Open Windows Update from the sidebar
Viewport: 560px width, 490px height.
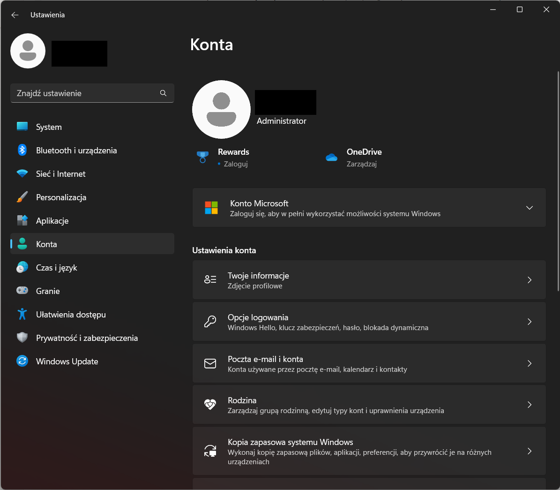click(x=67, y=361)
